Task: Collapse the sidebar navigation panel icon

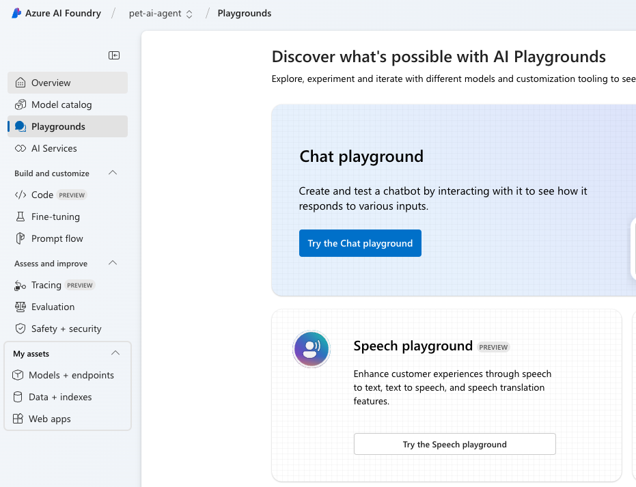Action: [x=114, y=55]
